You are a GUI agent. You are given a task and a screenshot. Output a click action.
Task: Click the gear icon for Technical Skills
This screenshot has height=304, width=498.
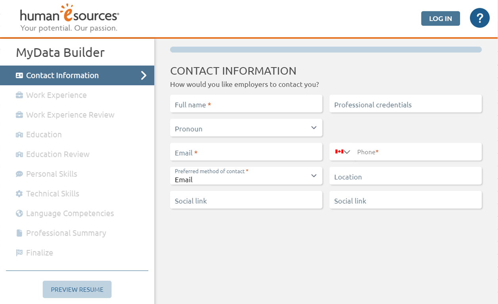[x=19, y=194]
